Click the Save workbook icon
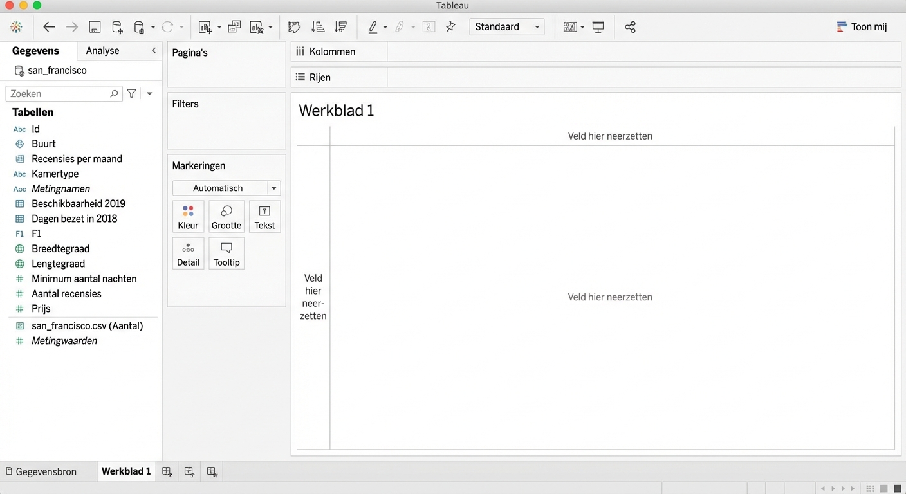The image size is (906, 494). [x=95, y=27]
